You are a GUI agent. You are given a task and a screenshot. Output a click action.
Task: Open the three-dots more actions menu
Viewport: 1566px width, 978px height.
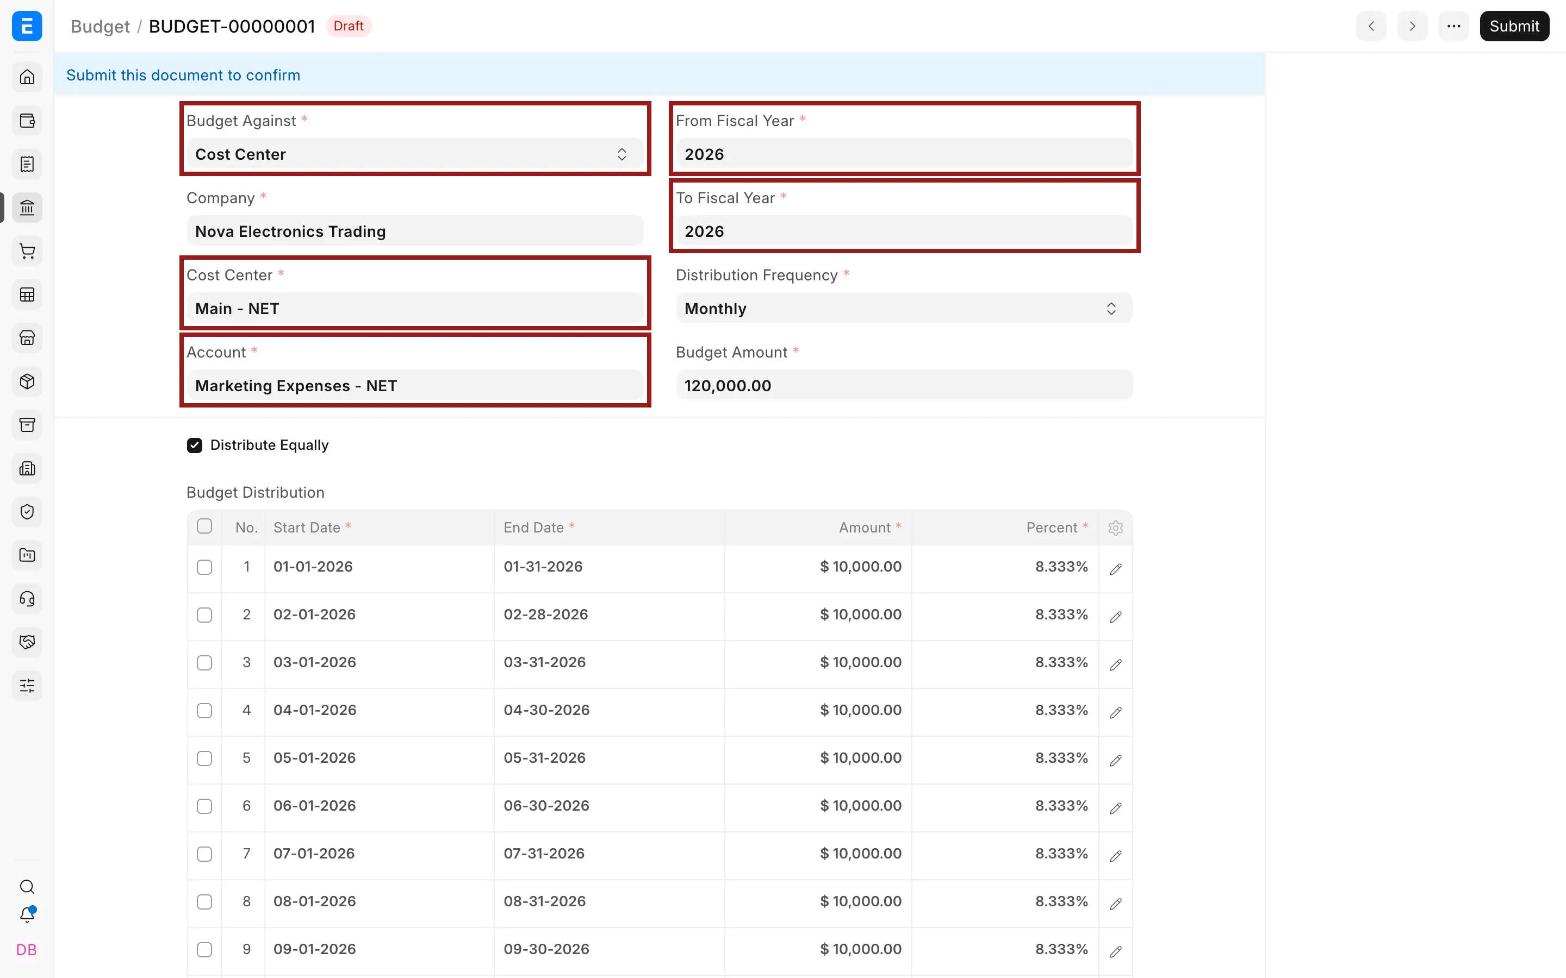[1453, 26]
